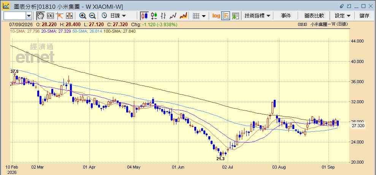This screenshot has width=376, height=175.
Task: Click the paperclip link icon in title bar
Action: tap(342, 6)
